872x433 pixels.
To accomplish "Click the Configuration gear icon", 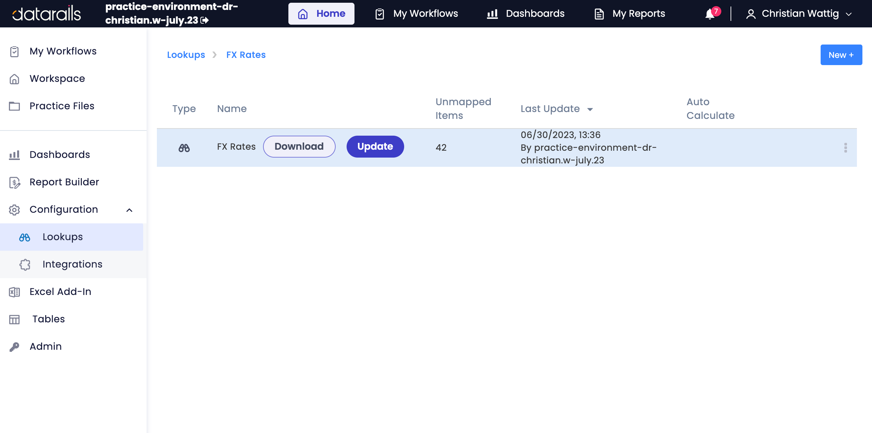I will click(x=14, y=210).
